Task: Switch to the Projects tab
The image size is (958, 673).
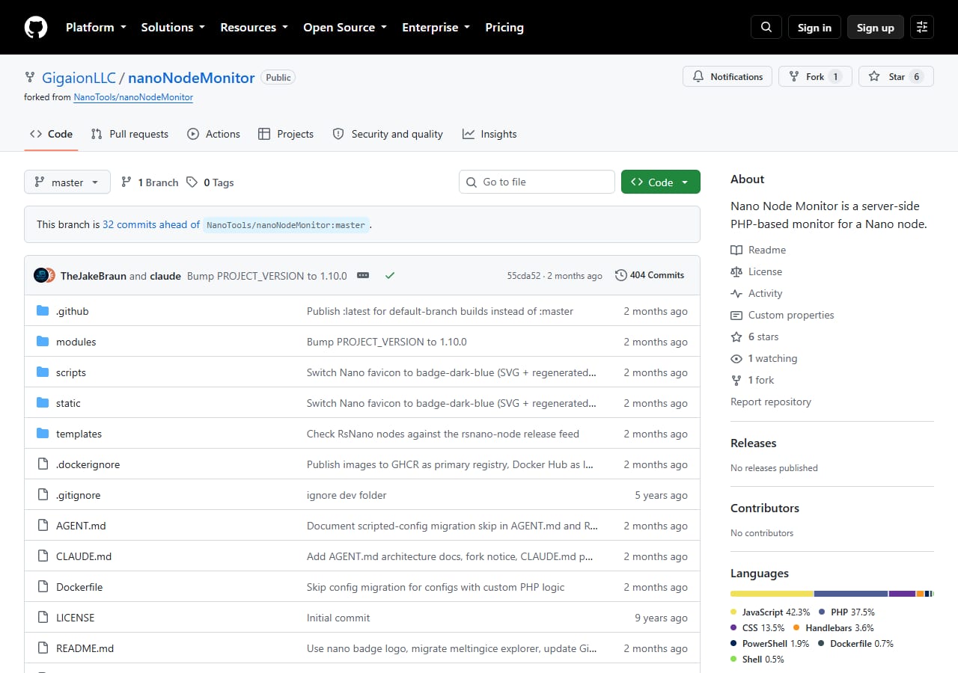Action: point(286,134)
